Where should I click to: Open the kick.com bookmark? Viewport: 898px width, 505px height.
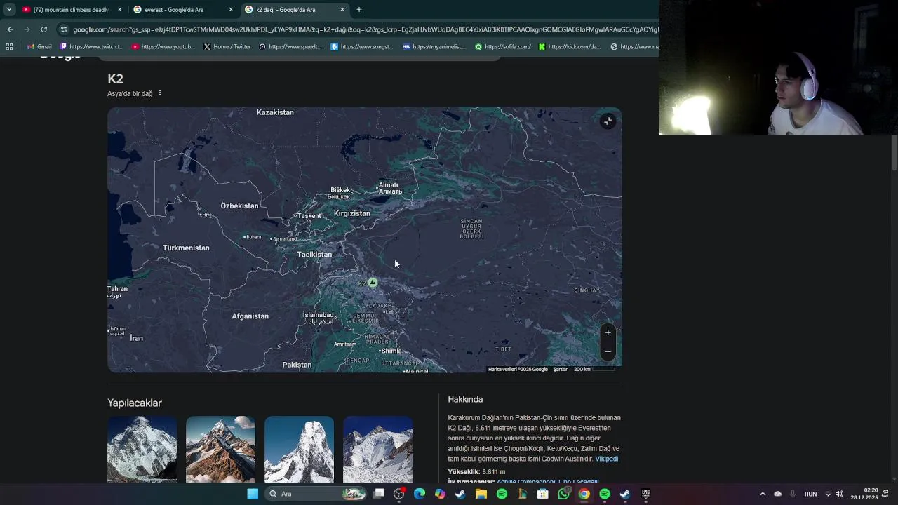(570, 47)
